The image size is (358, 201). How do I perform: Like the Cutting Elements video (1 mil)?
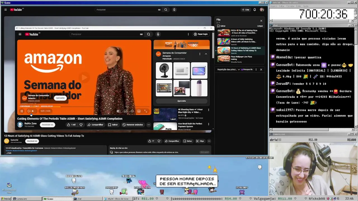(71, 125)
